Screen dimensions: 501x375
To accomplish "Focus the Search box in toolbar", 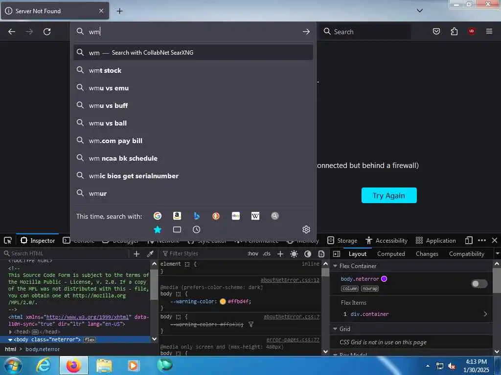I will (365, 32).
